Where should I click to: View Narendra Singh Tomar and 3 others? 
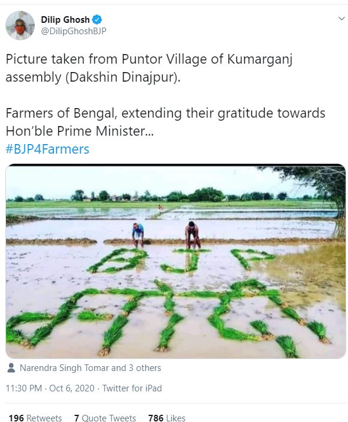[x=91, y=368]
